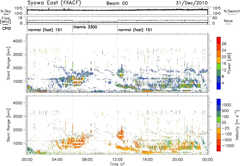Screen dimensions: 240x166
Task: Click 'themis 3300' CPID segment label
Action: [x=85, y=27]
